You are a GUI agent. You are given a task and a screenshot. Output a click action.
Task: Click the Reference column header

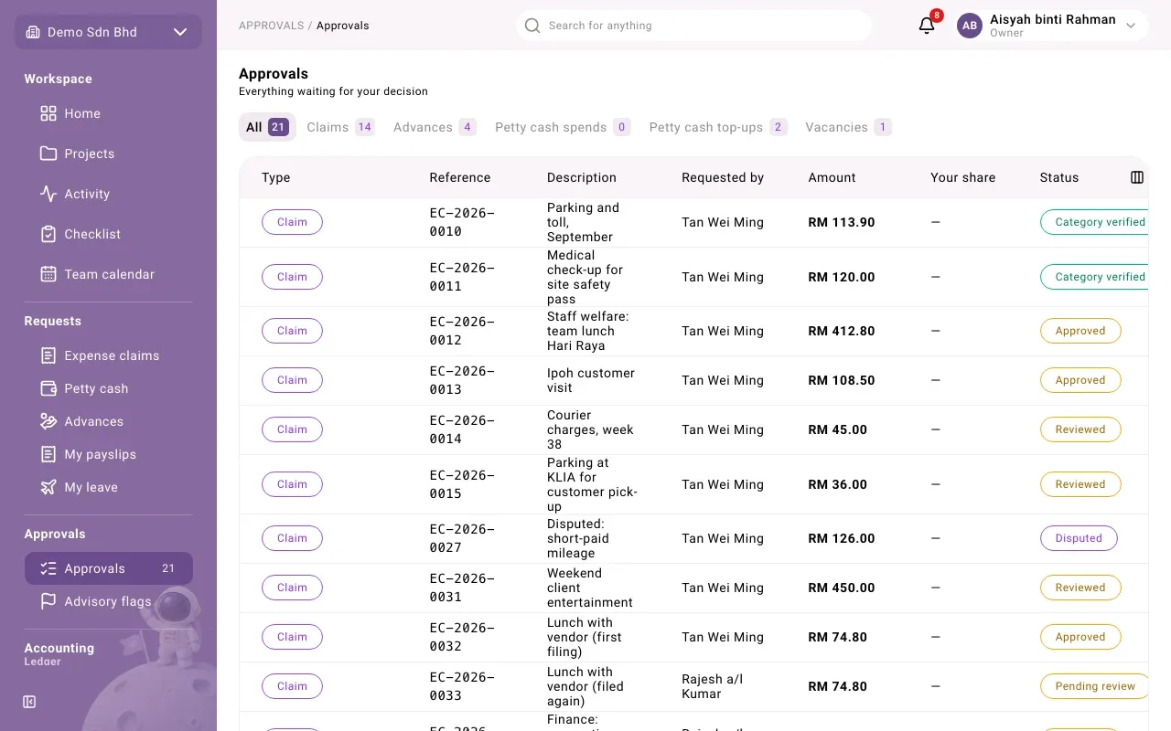460,177
